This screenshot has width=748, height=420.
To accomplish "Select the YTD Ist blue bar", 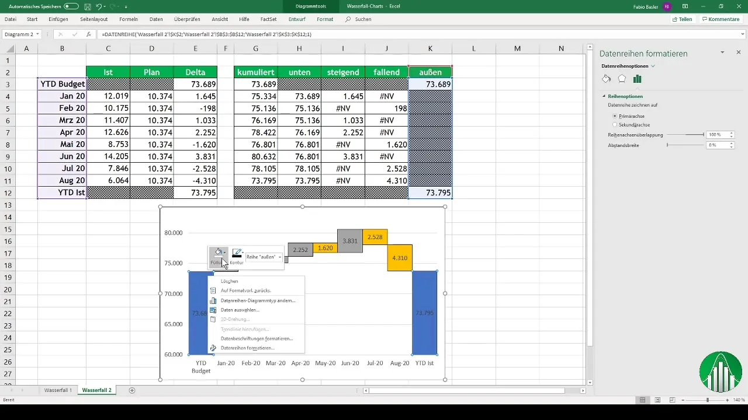I will coord(425,313).
